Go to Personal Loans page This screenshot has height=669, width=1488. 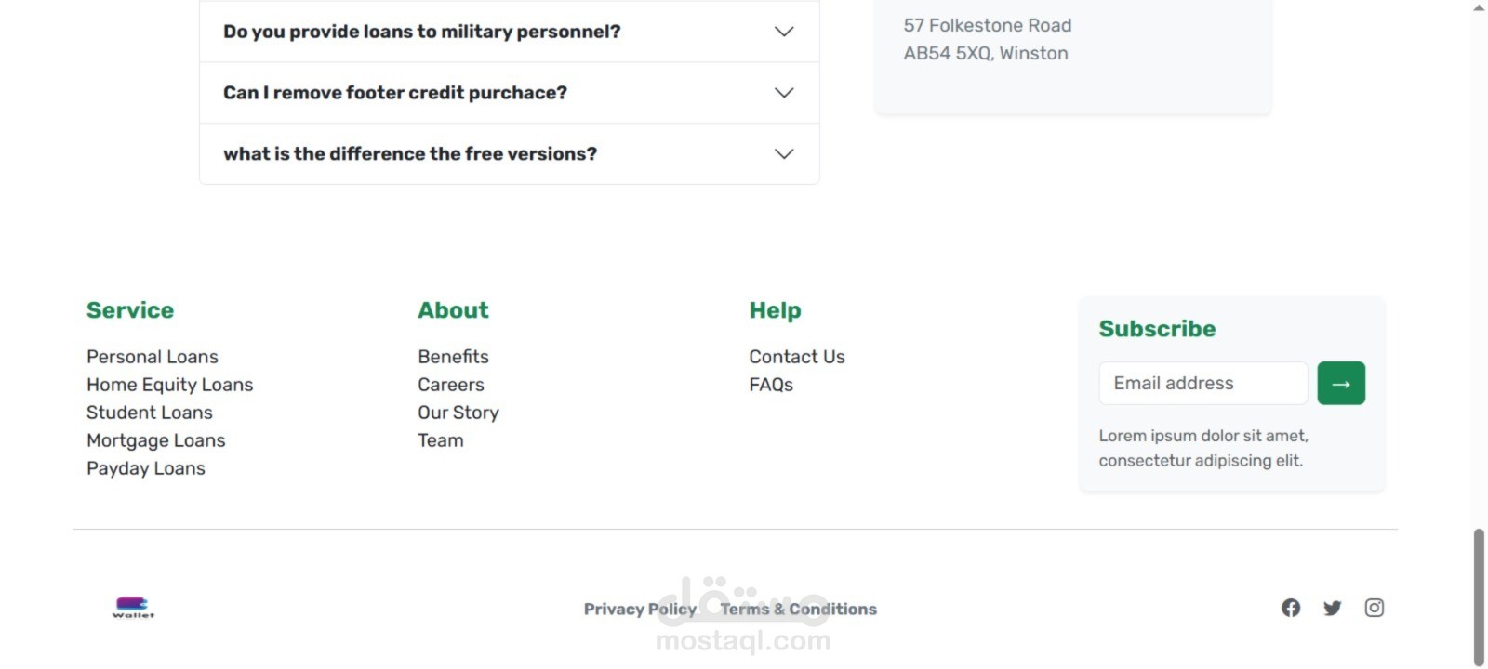coord(153,357)
